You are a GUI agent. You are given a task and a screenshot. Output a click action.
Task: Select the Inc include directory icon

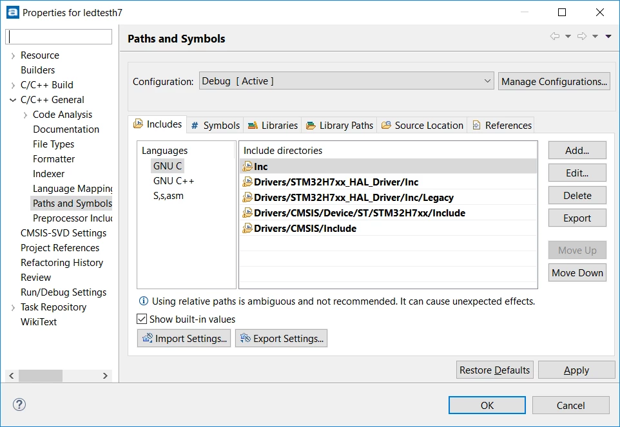click(x=247, y=166)
